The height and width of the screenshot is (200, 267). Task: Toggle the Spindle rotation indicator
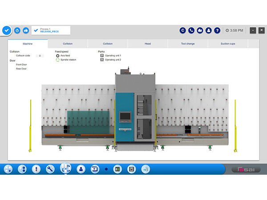coord(57,60)
